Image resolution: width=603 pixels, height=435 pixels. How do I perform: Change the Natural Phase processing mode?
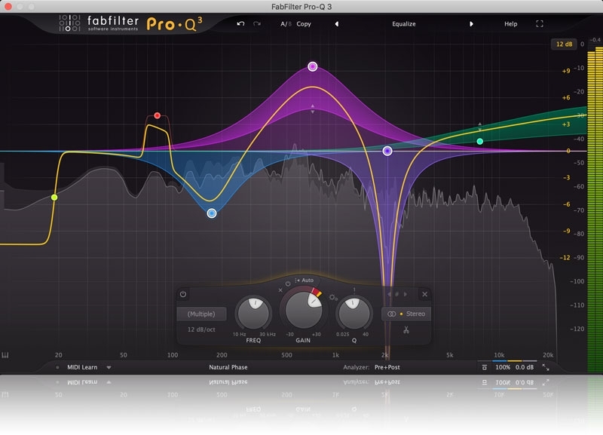(x=228, y=367)
